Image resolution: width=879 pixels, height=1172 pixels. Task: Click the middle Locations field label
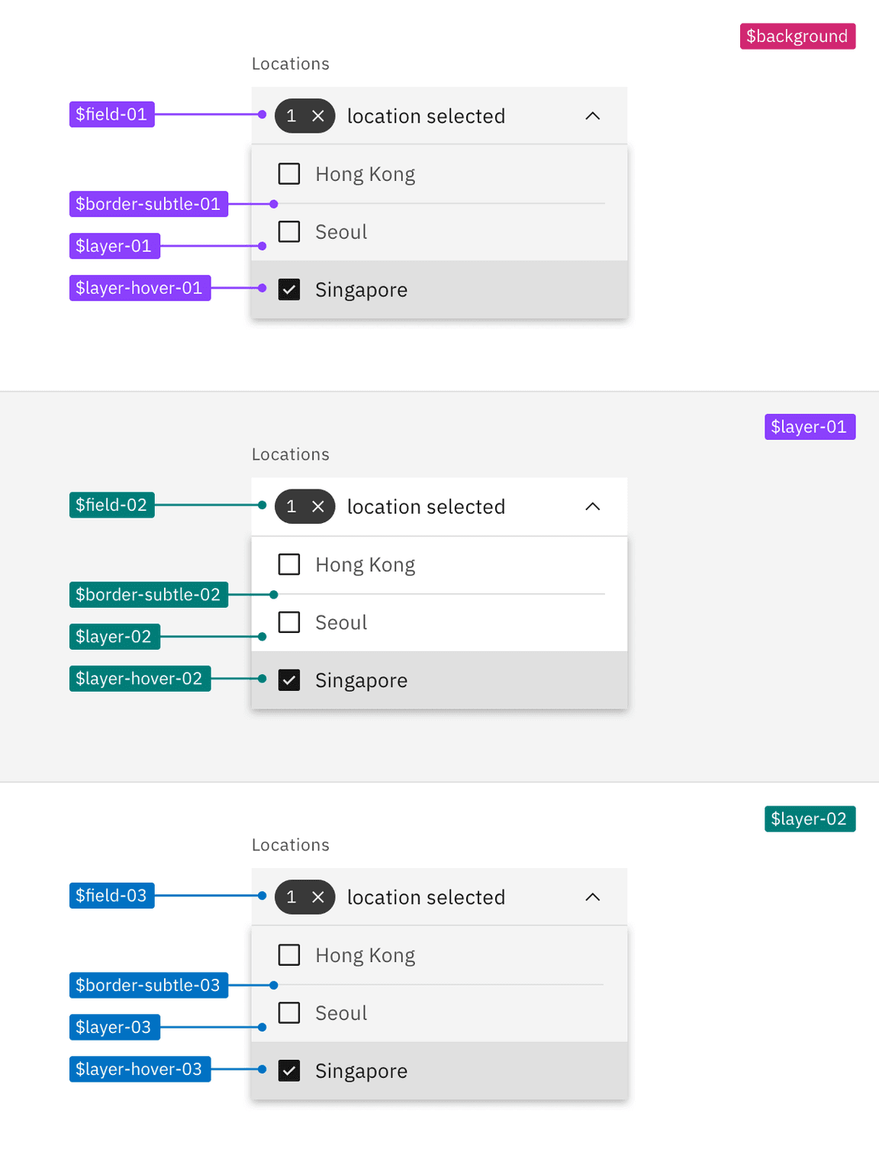pyautogui.click(x=290, y=454)
